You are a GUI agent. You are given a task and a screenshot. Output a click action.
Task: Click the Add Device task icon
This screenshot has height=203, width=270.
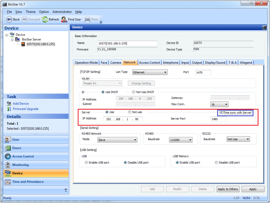coord(9,103)
